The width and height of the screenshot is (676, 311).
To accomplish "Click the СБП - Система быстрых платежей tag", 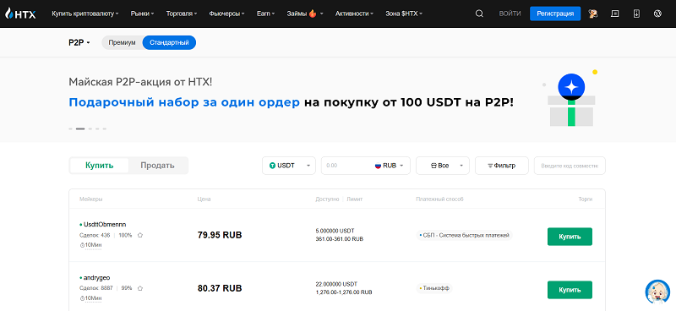I will (464, 236).
